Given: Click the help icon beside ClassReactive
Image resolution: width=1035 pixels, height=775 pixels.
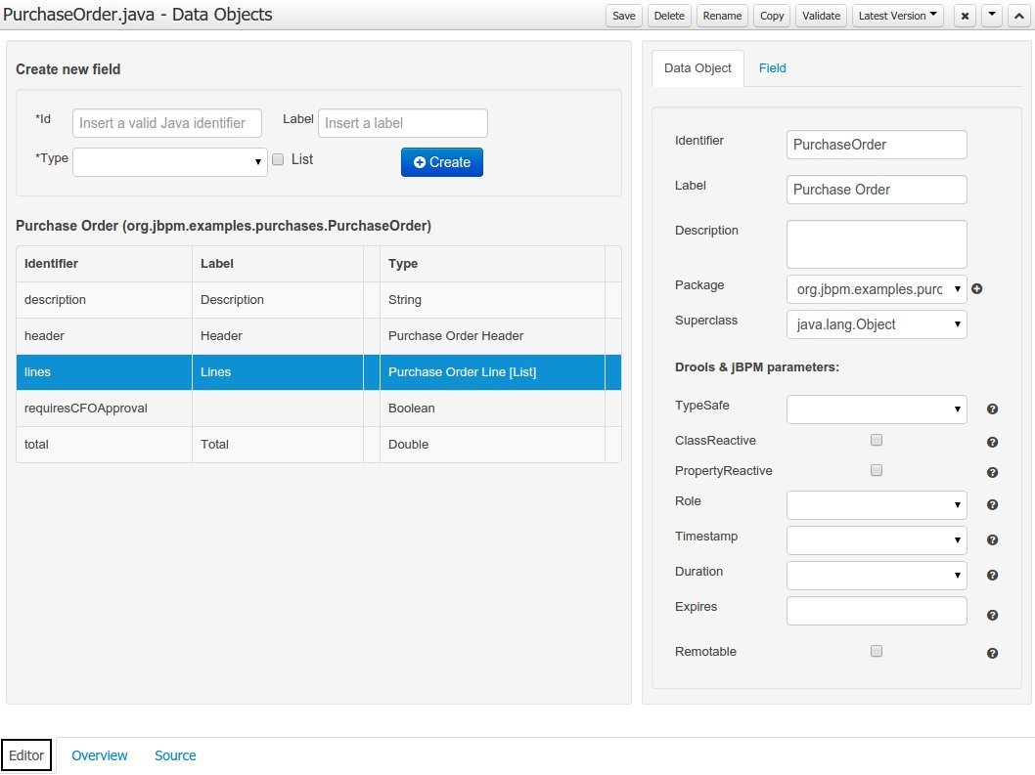Looking at the screenshot, I should pyautogui.click(x=992, y=442).
